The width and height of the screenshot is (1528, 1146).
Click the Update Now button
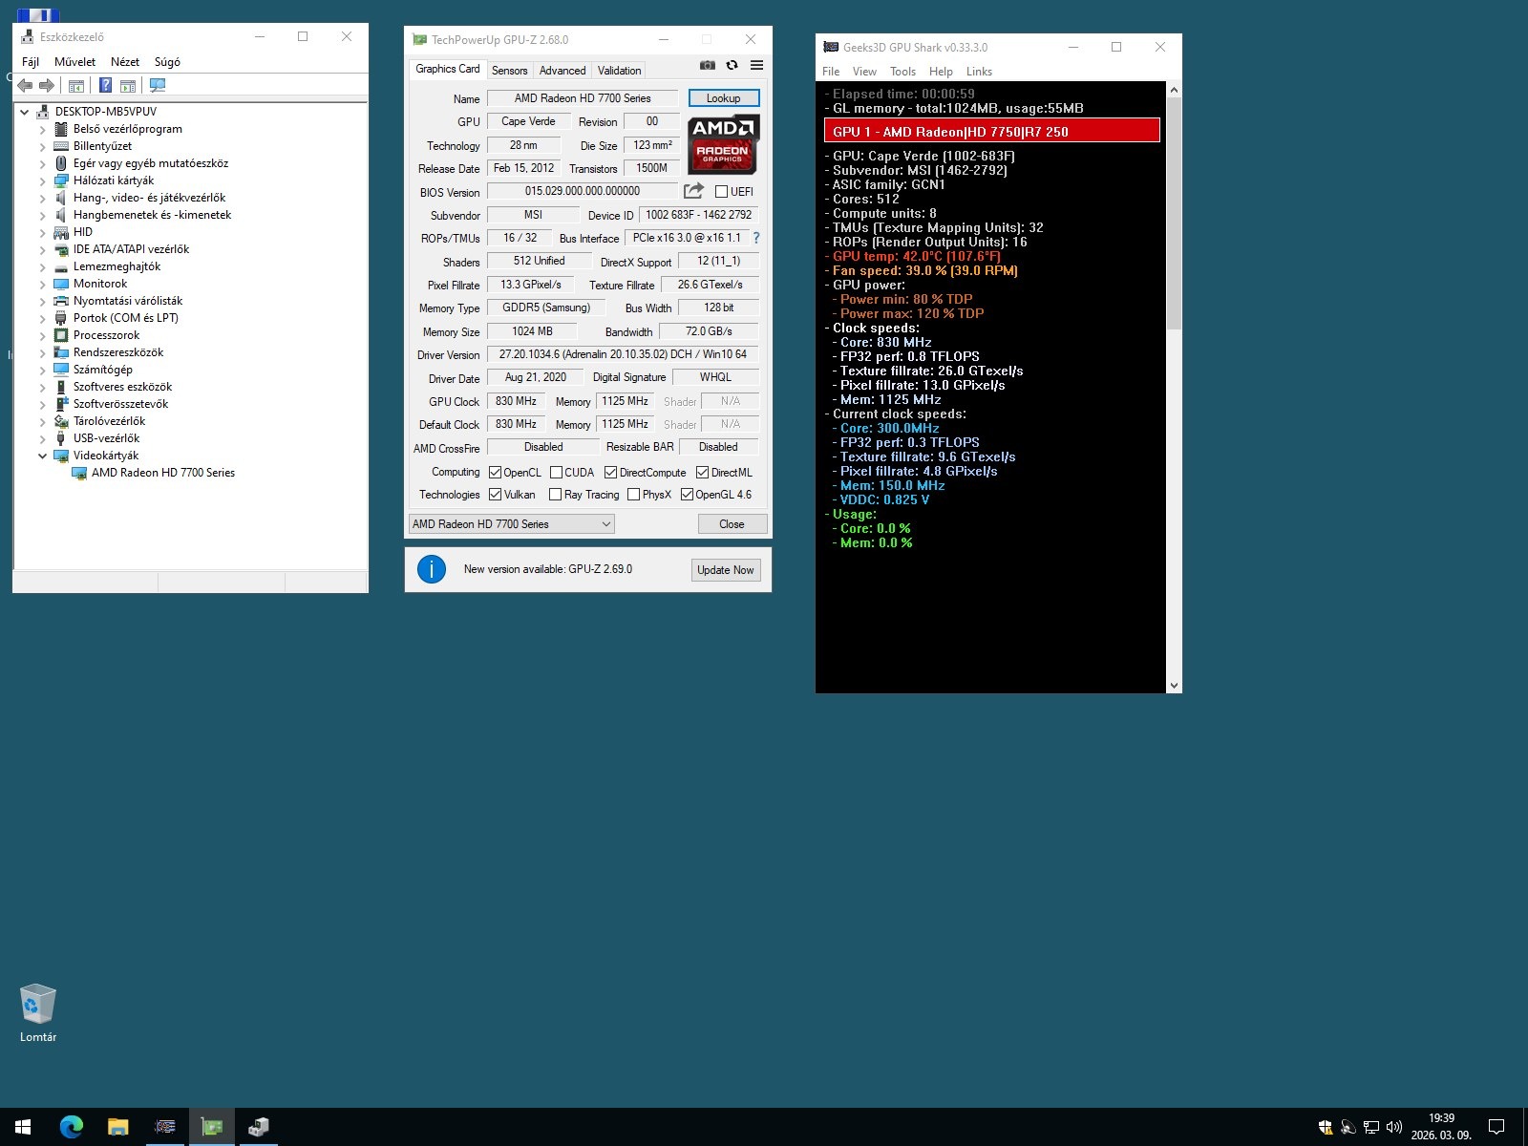pyautogui.click(x=726, y=570)
